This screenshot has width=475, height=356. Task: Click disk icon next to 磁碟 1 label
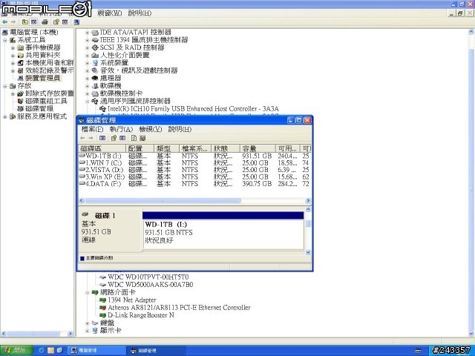click(x=85, y=214)
